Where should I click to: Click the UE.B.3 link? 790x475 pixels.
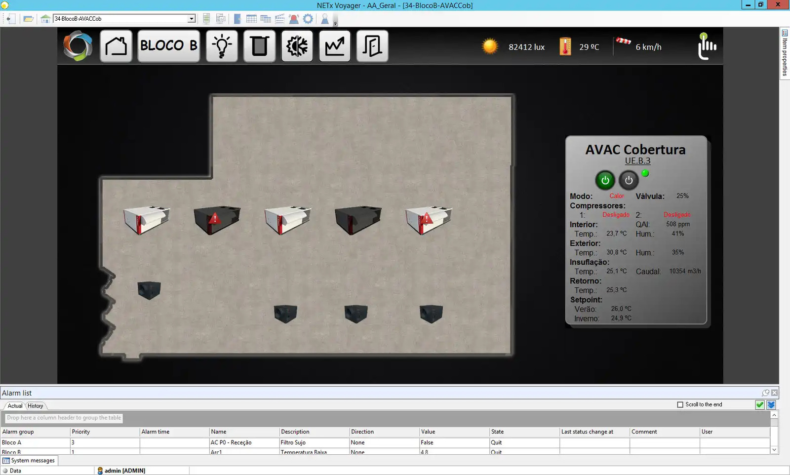coord(637,161)
